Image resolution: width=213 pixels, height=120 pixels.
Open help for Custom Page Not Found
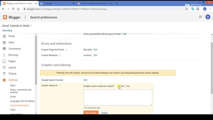[66, 50]
